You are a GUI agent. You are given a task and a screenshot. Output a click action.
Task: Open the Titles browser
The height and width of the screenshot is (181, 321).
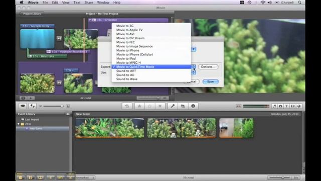pos(286,106)
